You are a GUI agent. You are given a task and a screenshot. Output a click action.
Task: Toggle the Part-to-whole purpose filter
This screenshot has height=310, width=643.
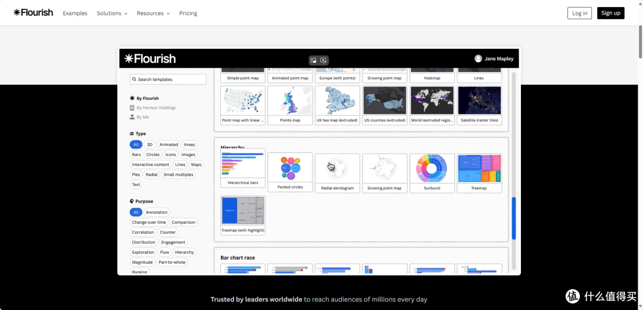[x=172, y=262]
